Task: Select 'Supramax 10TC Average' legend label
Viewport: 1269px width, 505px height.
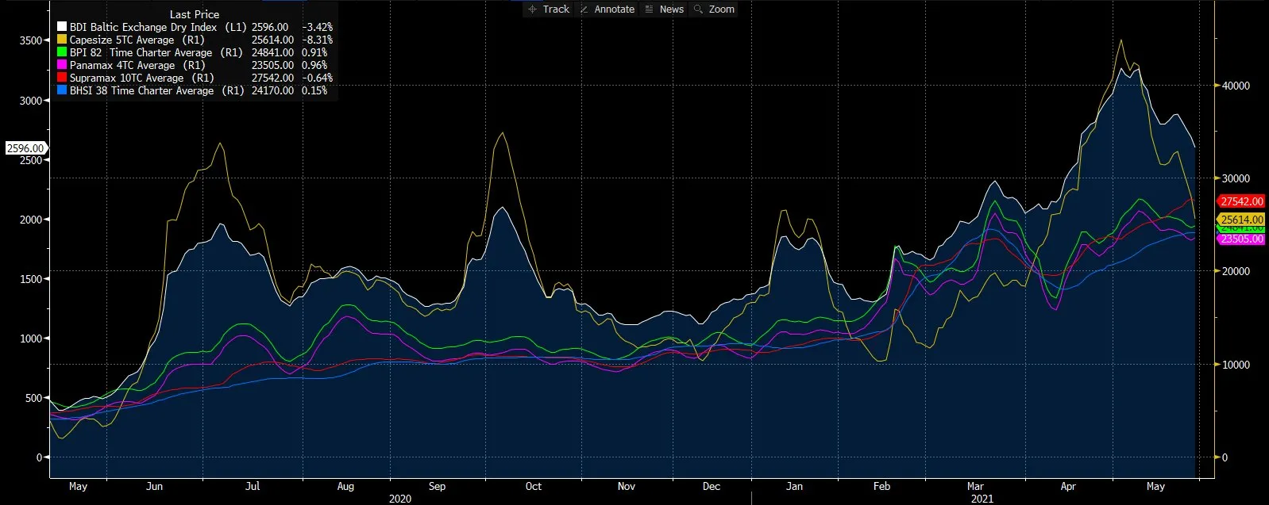Action: coord(126,78)
